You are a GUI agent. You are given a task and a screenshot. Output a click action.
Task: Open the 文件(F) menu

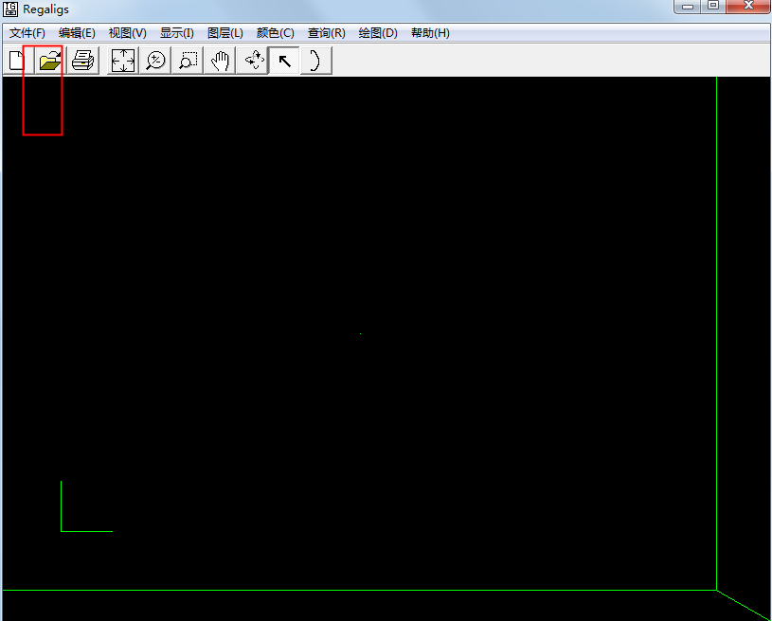pyautogui.click(x=27, y=33)
